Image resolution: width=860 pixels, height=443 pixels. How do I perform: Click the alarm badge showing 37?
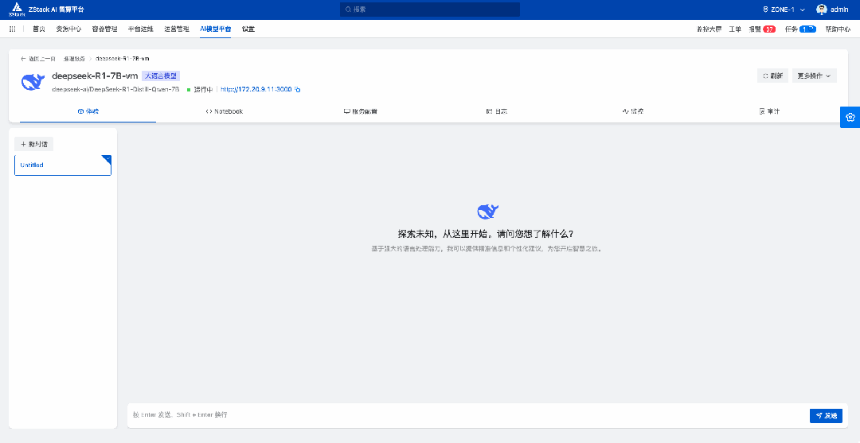(x=769, y=29)
